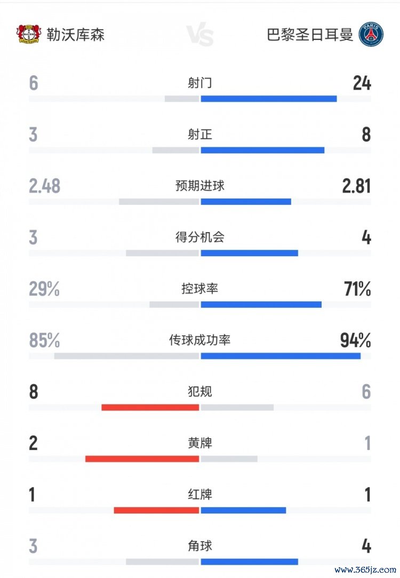
Task: Click the 红牌 stat label
Action: [200, 494]
